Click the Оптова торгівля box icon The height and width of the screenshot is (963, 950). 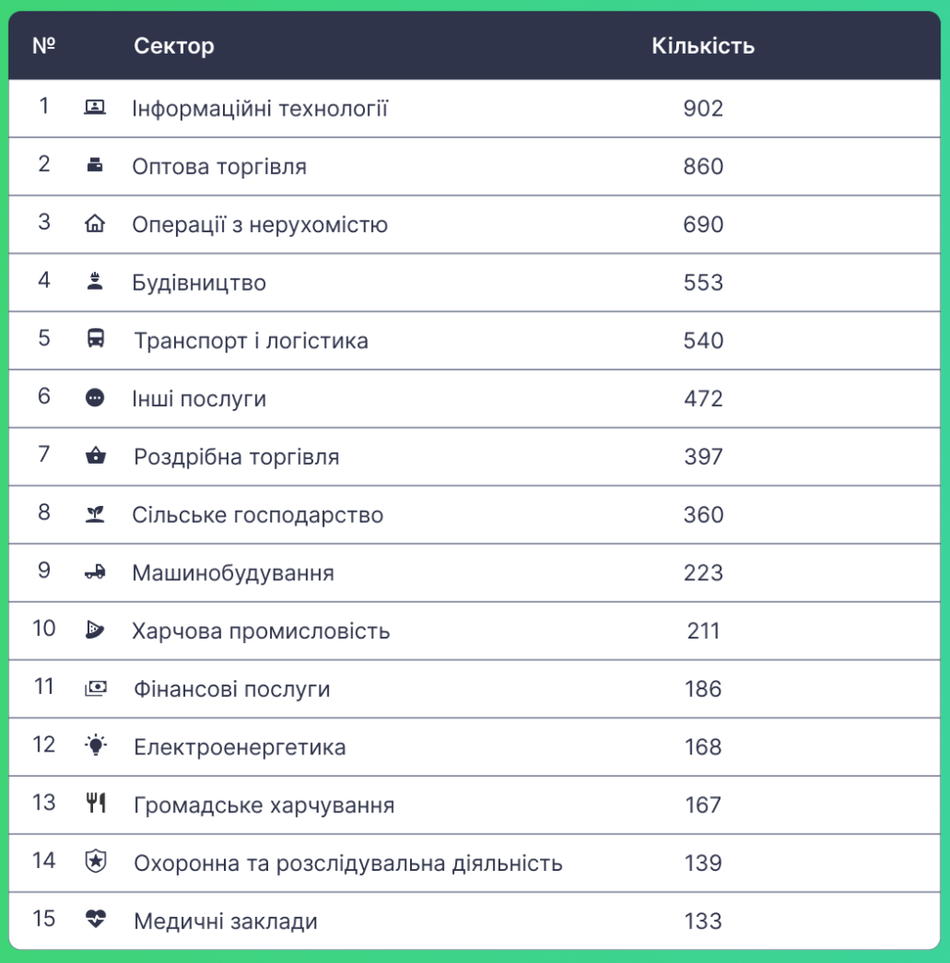tap(95, 166)
